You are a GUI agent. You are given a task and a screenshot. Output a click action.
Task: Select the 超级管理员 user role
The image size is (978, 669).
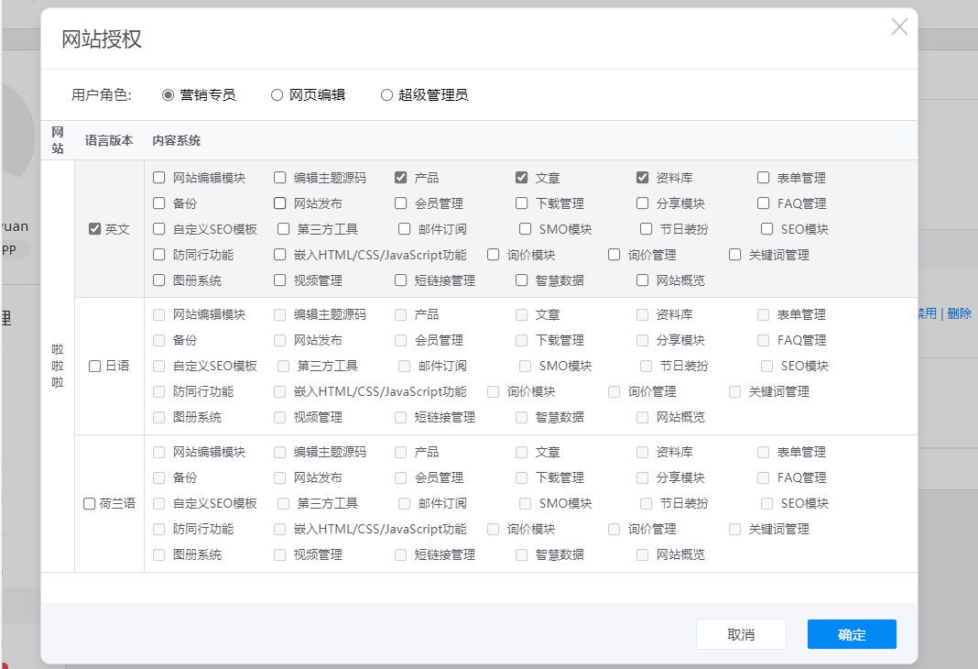386,94
